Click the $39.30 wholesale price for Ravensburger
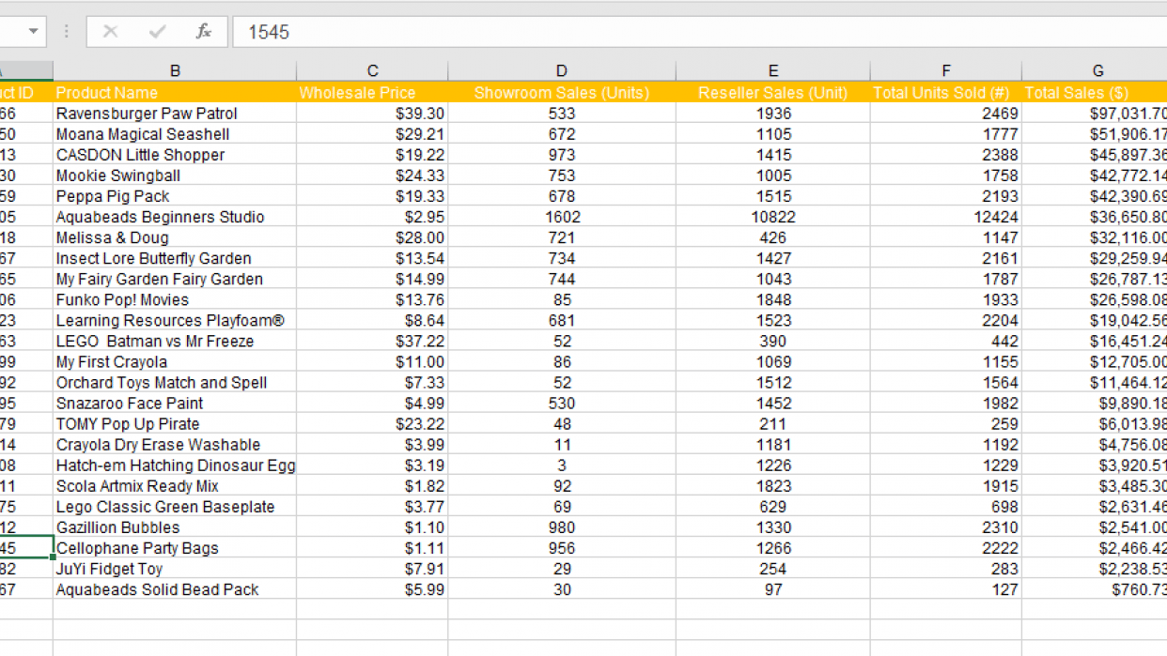Image resolution: width=1167 pixels, height=656 pixels. [372, 114]
